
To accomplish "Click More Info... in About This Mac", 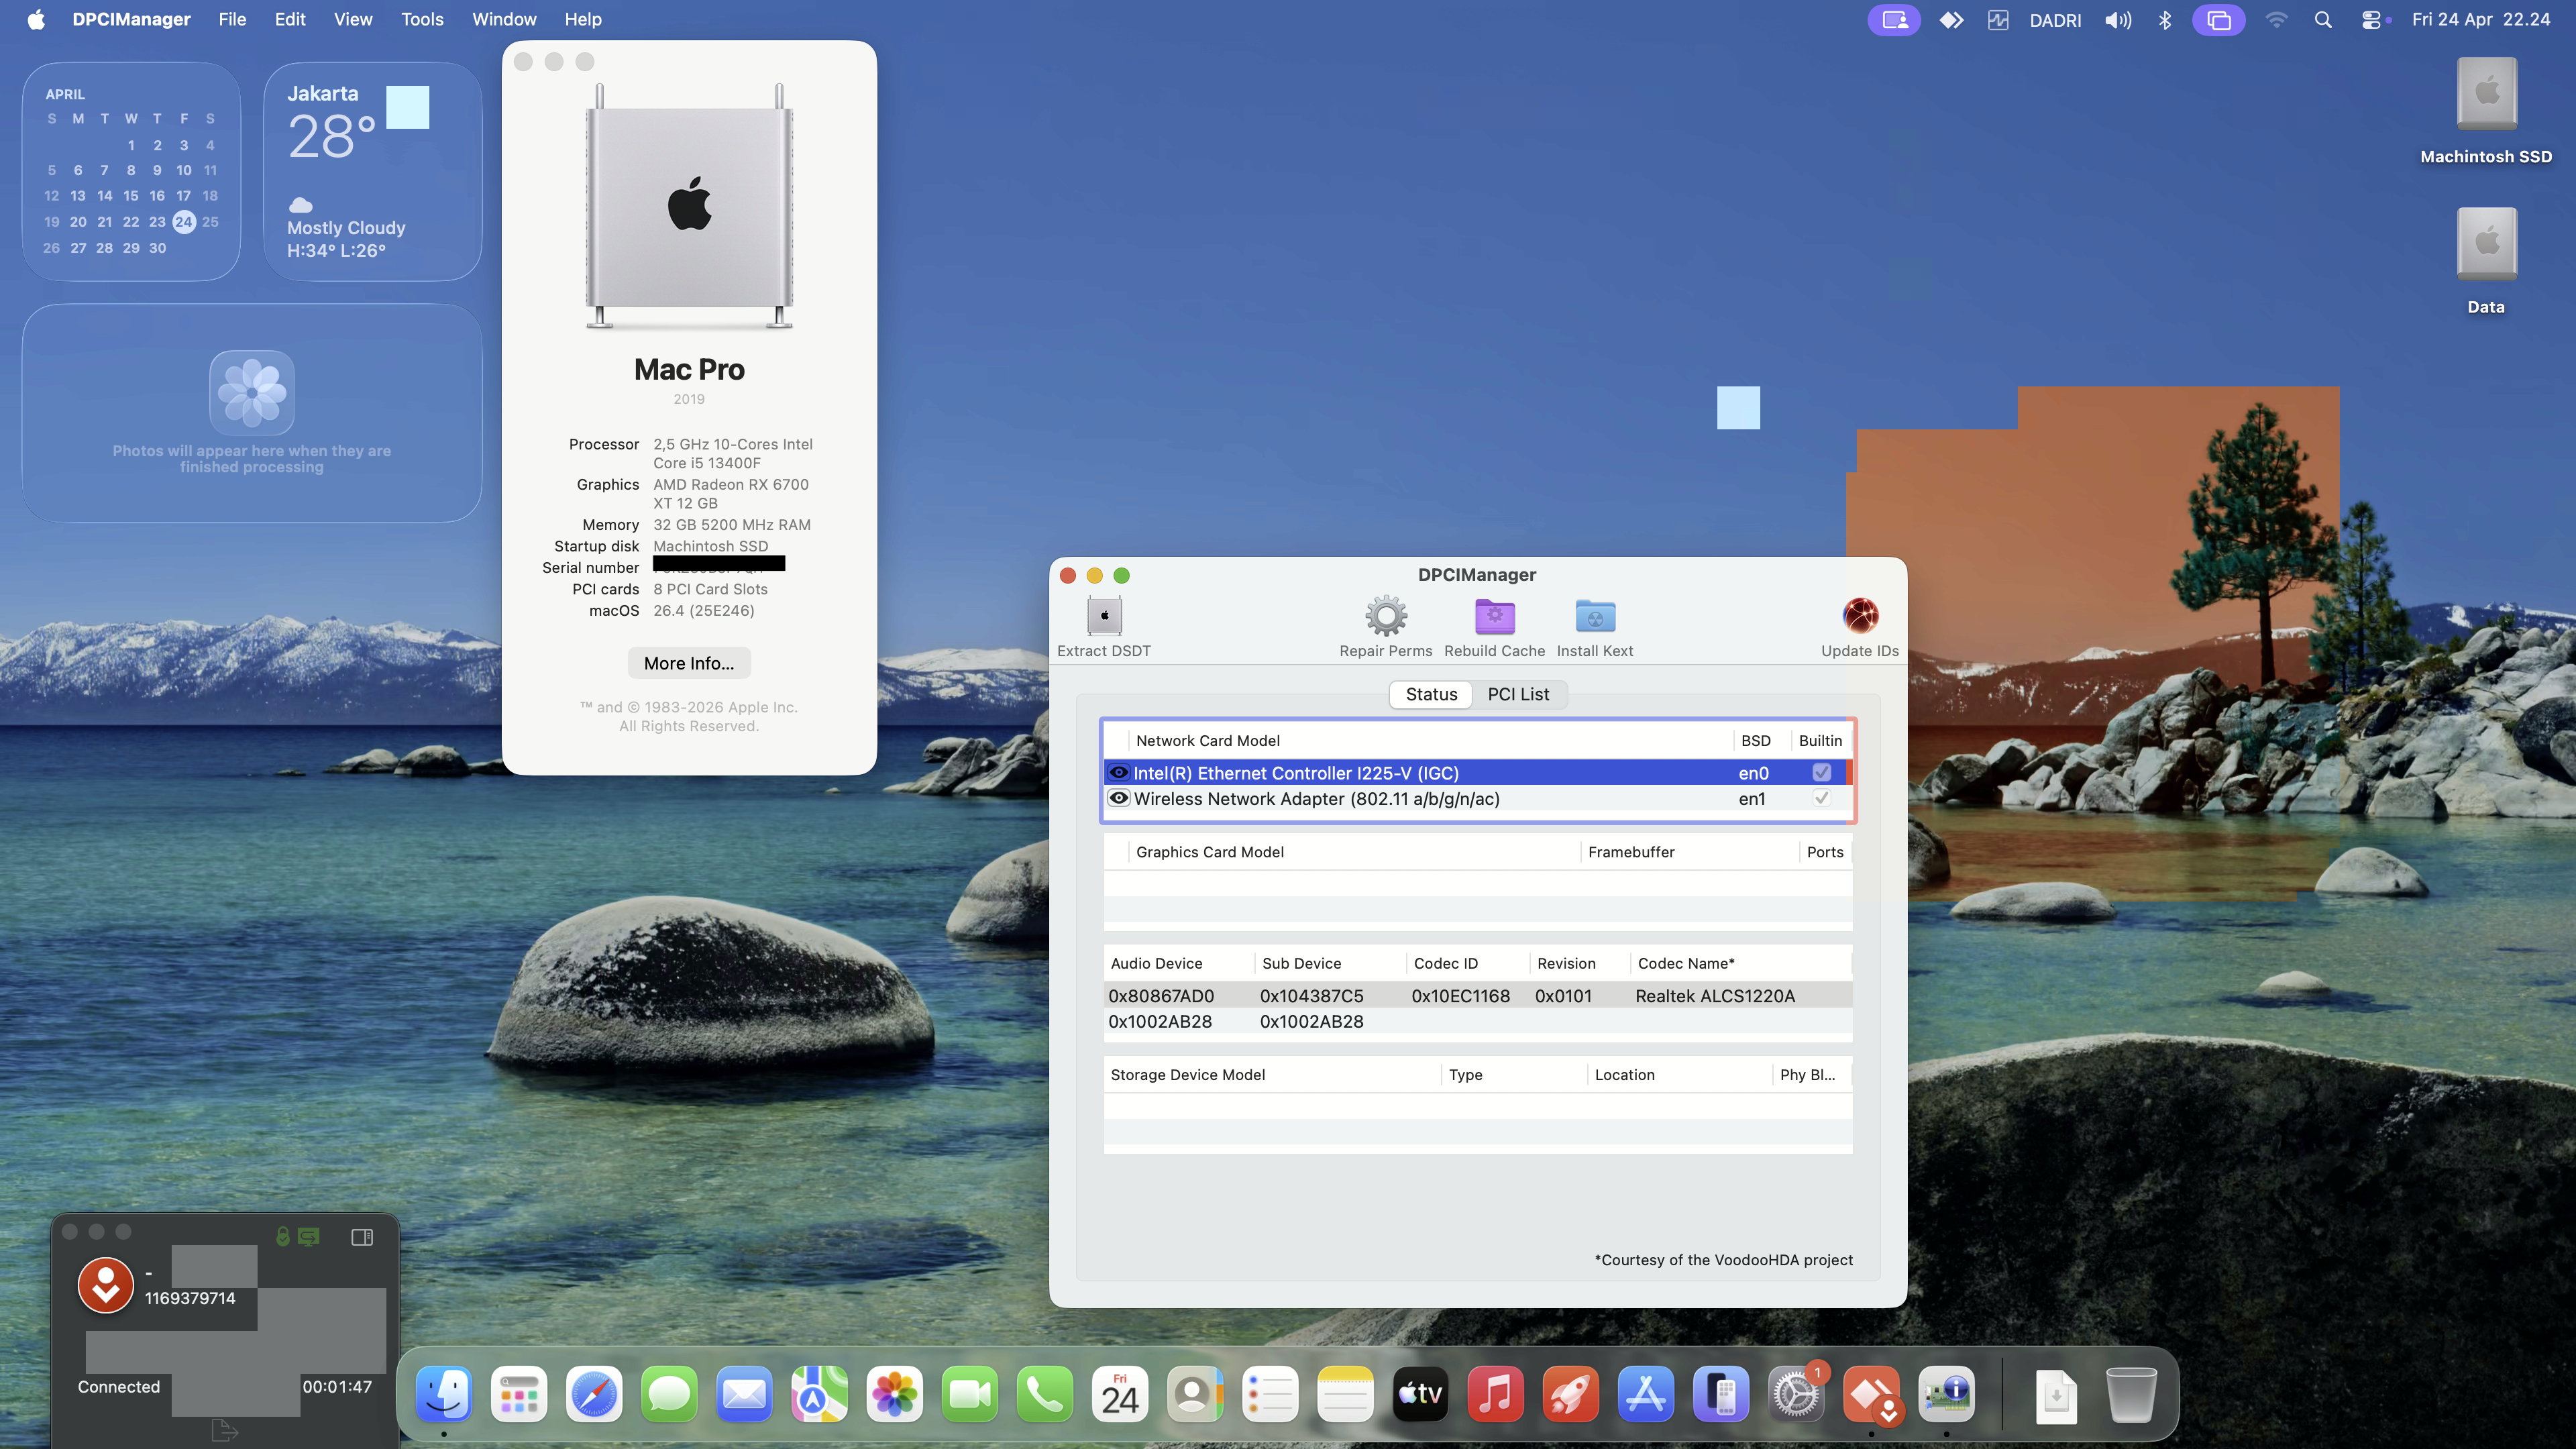I will pyautogui.click(x=688, y=663).
